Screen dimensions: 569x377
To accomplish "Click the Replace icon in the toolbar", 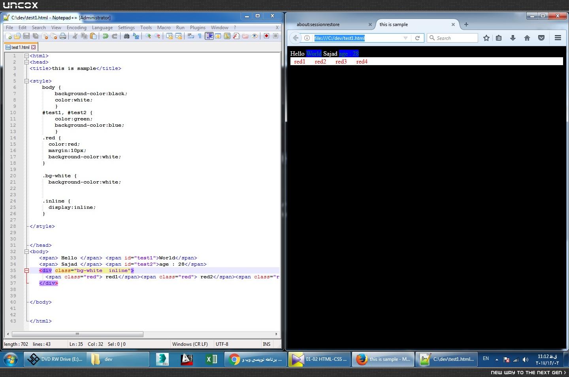I will coord(136,36).
